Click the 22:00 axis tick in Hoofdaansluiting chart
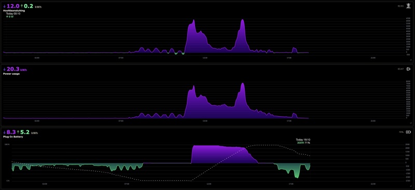 372,58
